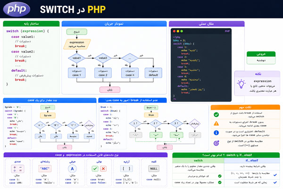Click the دستورات case n box
The image size is (283, 189).
coord(130,73)
